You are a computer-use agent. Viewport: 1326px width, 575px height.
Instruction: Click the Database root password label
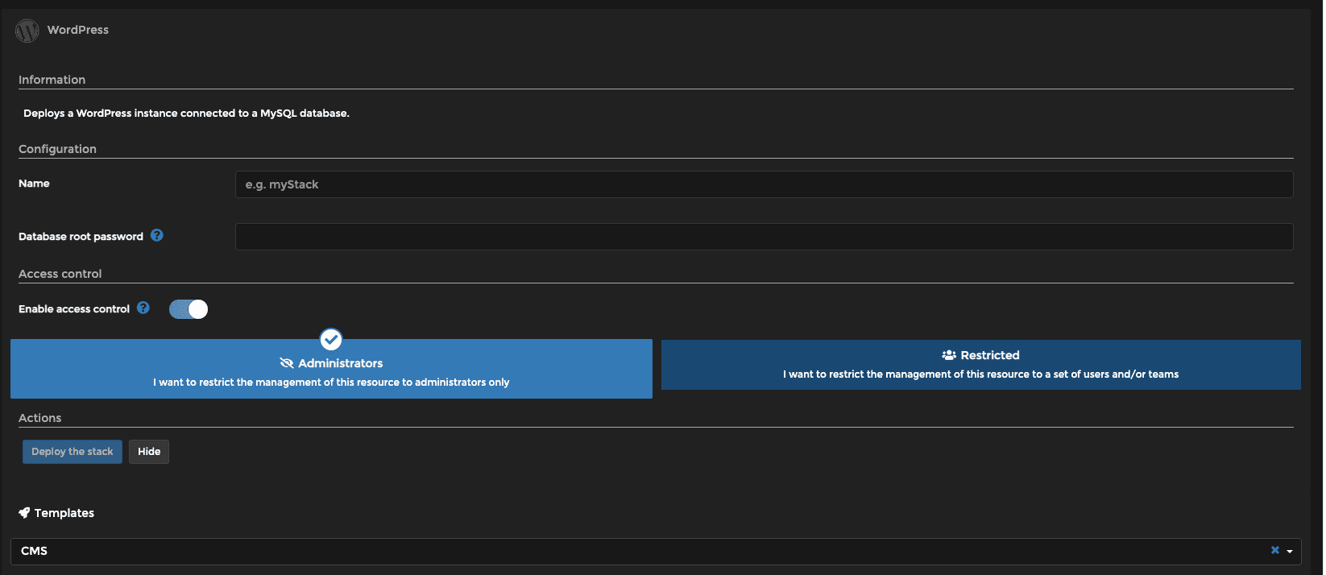81,237
